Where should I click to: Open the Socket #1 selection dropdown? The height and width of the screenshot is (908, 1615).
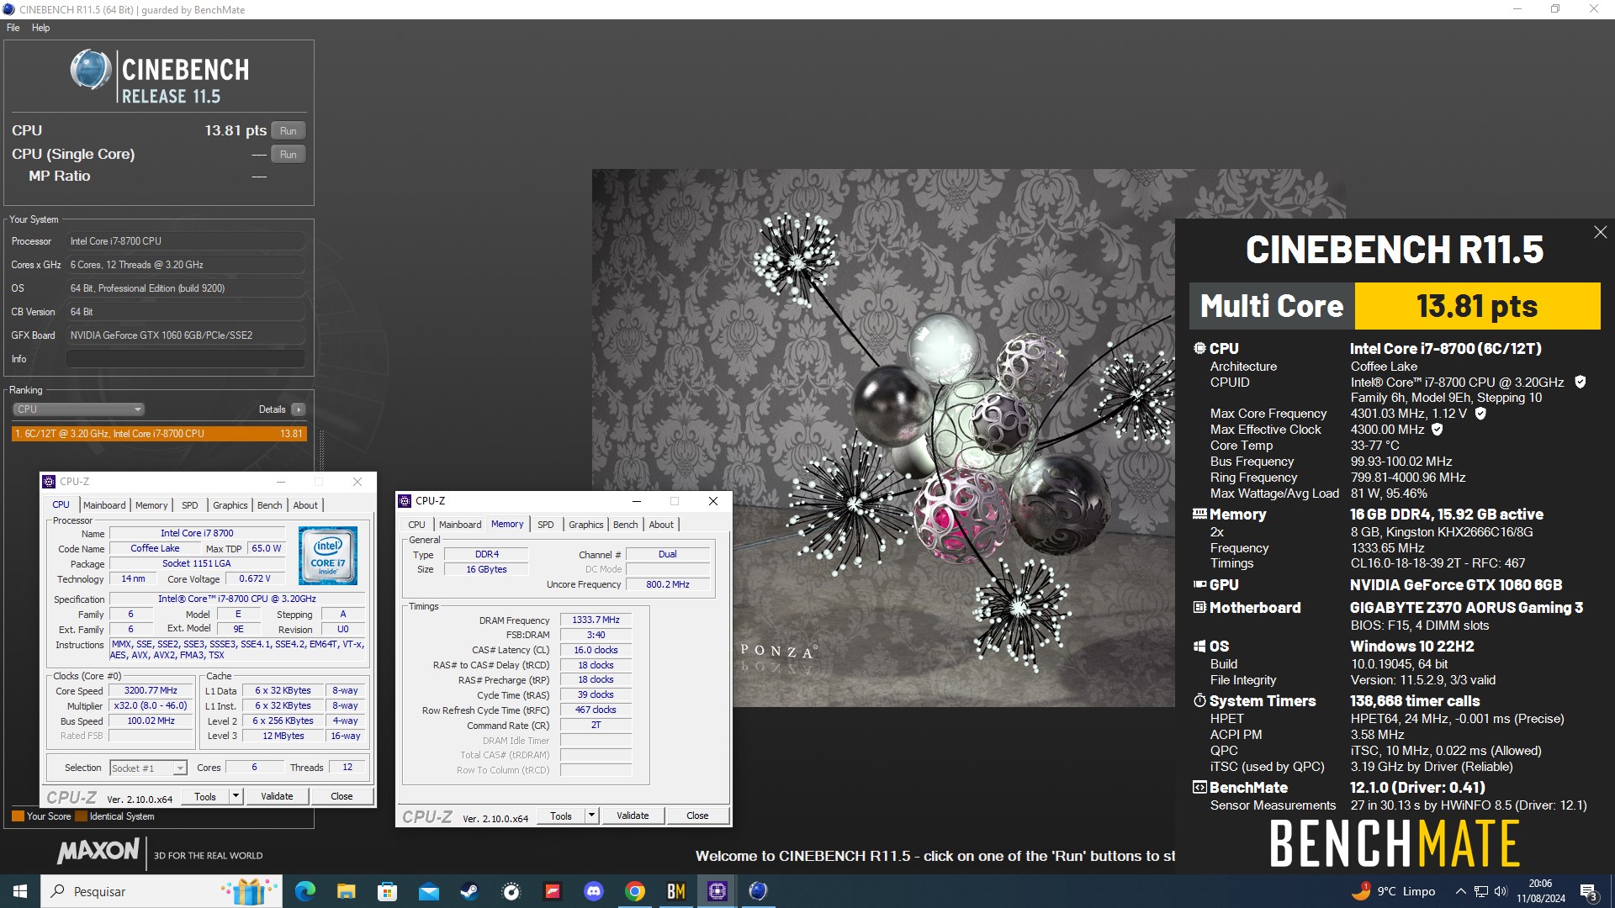point(148,768)
